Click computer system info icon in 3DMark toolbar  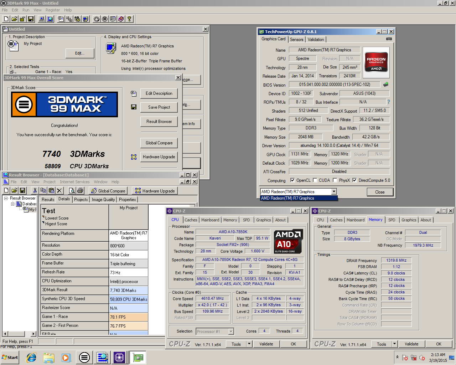point(41,19)
